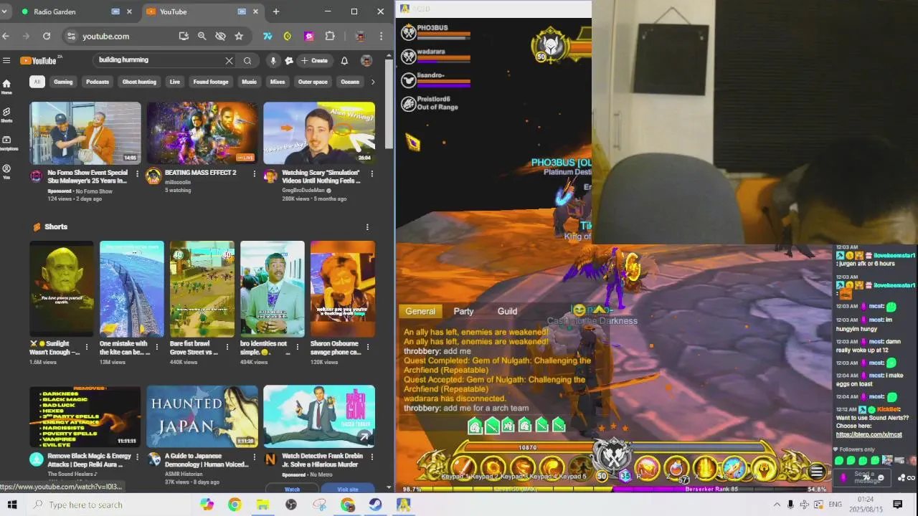Click the YouTube search input field
This screenshot has height=516, width=918.
tap(159, 60)
